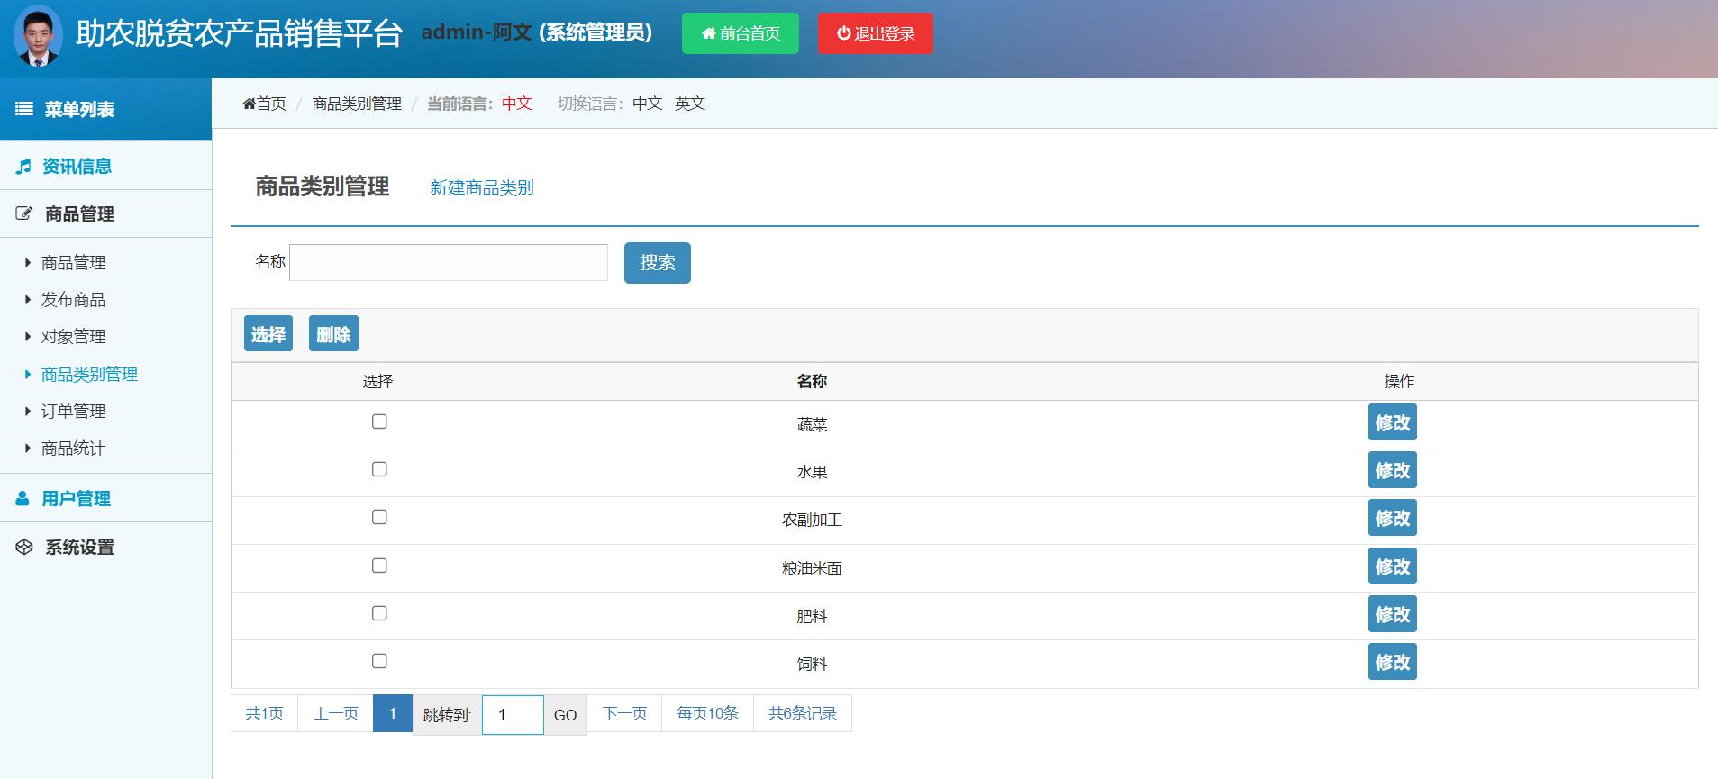Viewport: 1718px width, 779px height.
Task: Tick the checkbox for 水果
Action: 379,469
